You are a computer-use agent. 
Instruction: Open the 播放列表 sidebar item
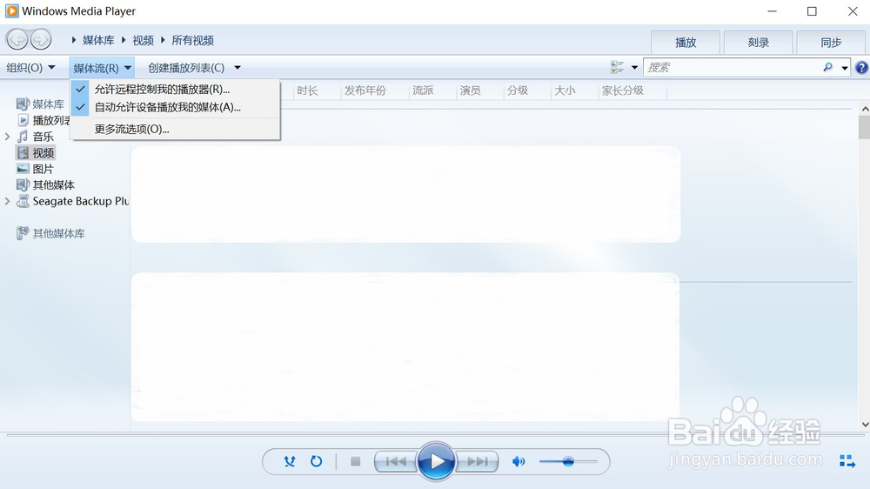click(45, 120)
